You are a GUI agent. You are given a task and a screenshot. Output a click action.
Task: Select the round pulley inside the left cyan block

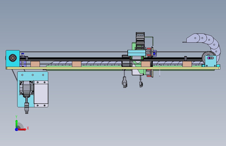[x=13, y=58]
